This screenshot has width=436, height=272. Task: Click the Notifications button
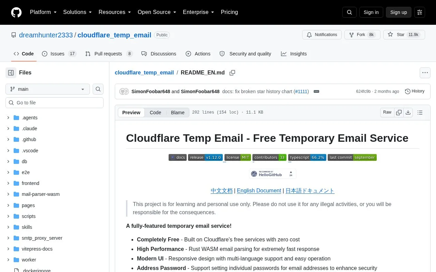322,35
